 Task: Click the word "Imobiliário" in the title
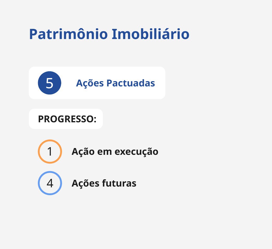[x=150, y=34]
